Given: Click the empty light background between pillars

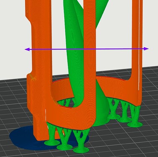Looking at the screenshot, I should 114,35.
